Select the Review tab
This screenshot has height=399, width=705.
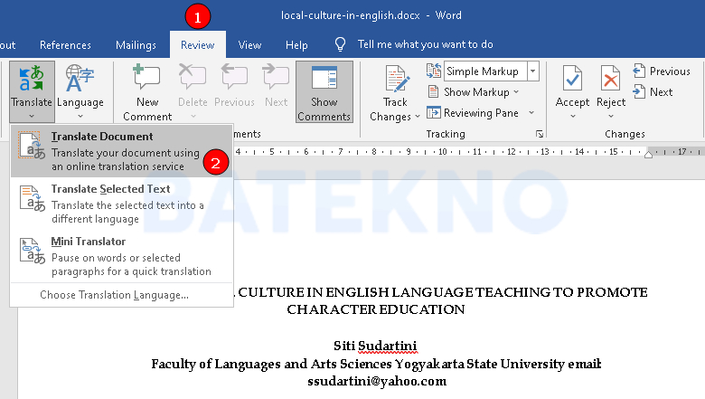[198, 45]
